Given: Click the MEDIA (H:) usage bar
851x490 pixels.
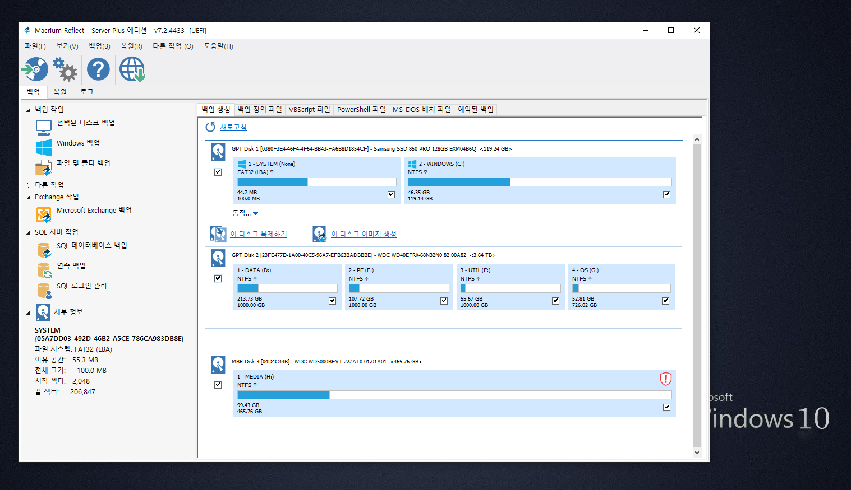Looking at the screenshot, I should click(x=454, y=395).
